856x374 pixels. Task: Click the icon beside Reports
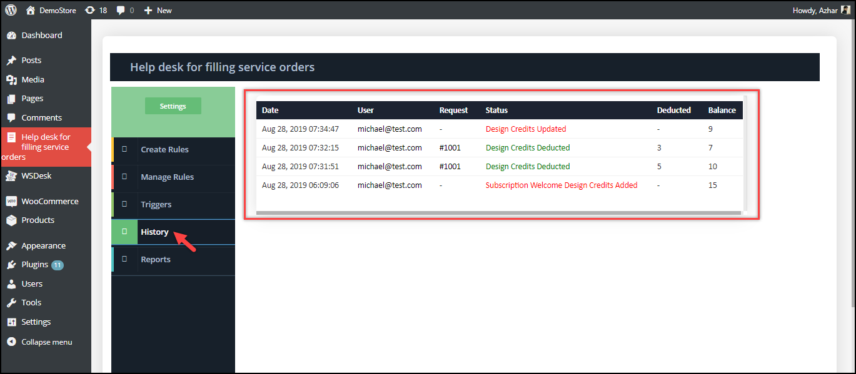click(x=124, y=259)
